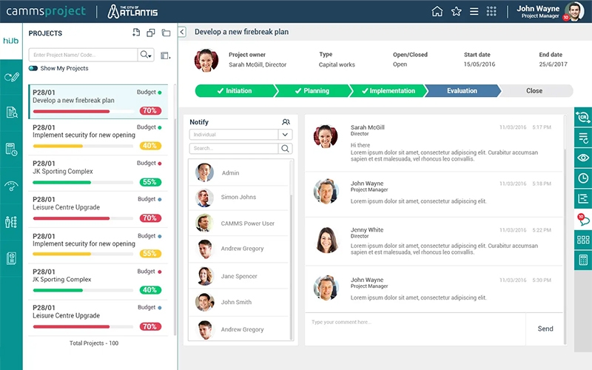Select Simon Johns in the notify list
Screen dimensions: 592x370
click(238, 197)
